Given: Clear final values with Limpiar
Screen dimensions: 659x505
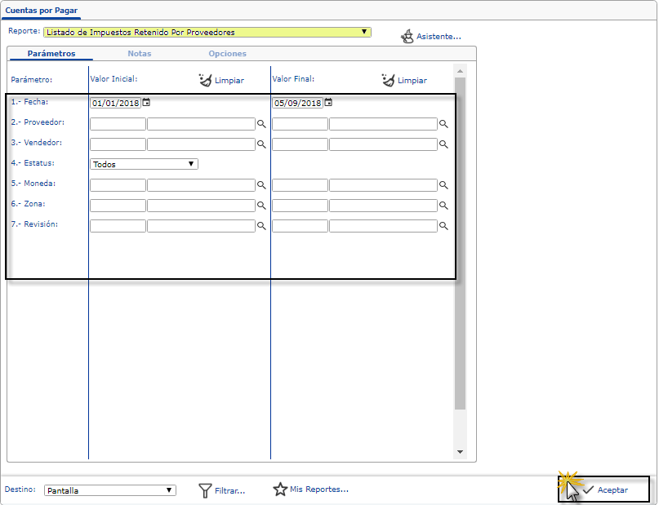Looking at the screenshot, I should [x=403, y=80].
